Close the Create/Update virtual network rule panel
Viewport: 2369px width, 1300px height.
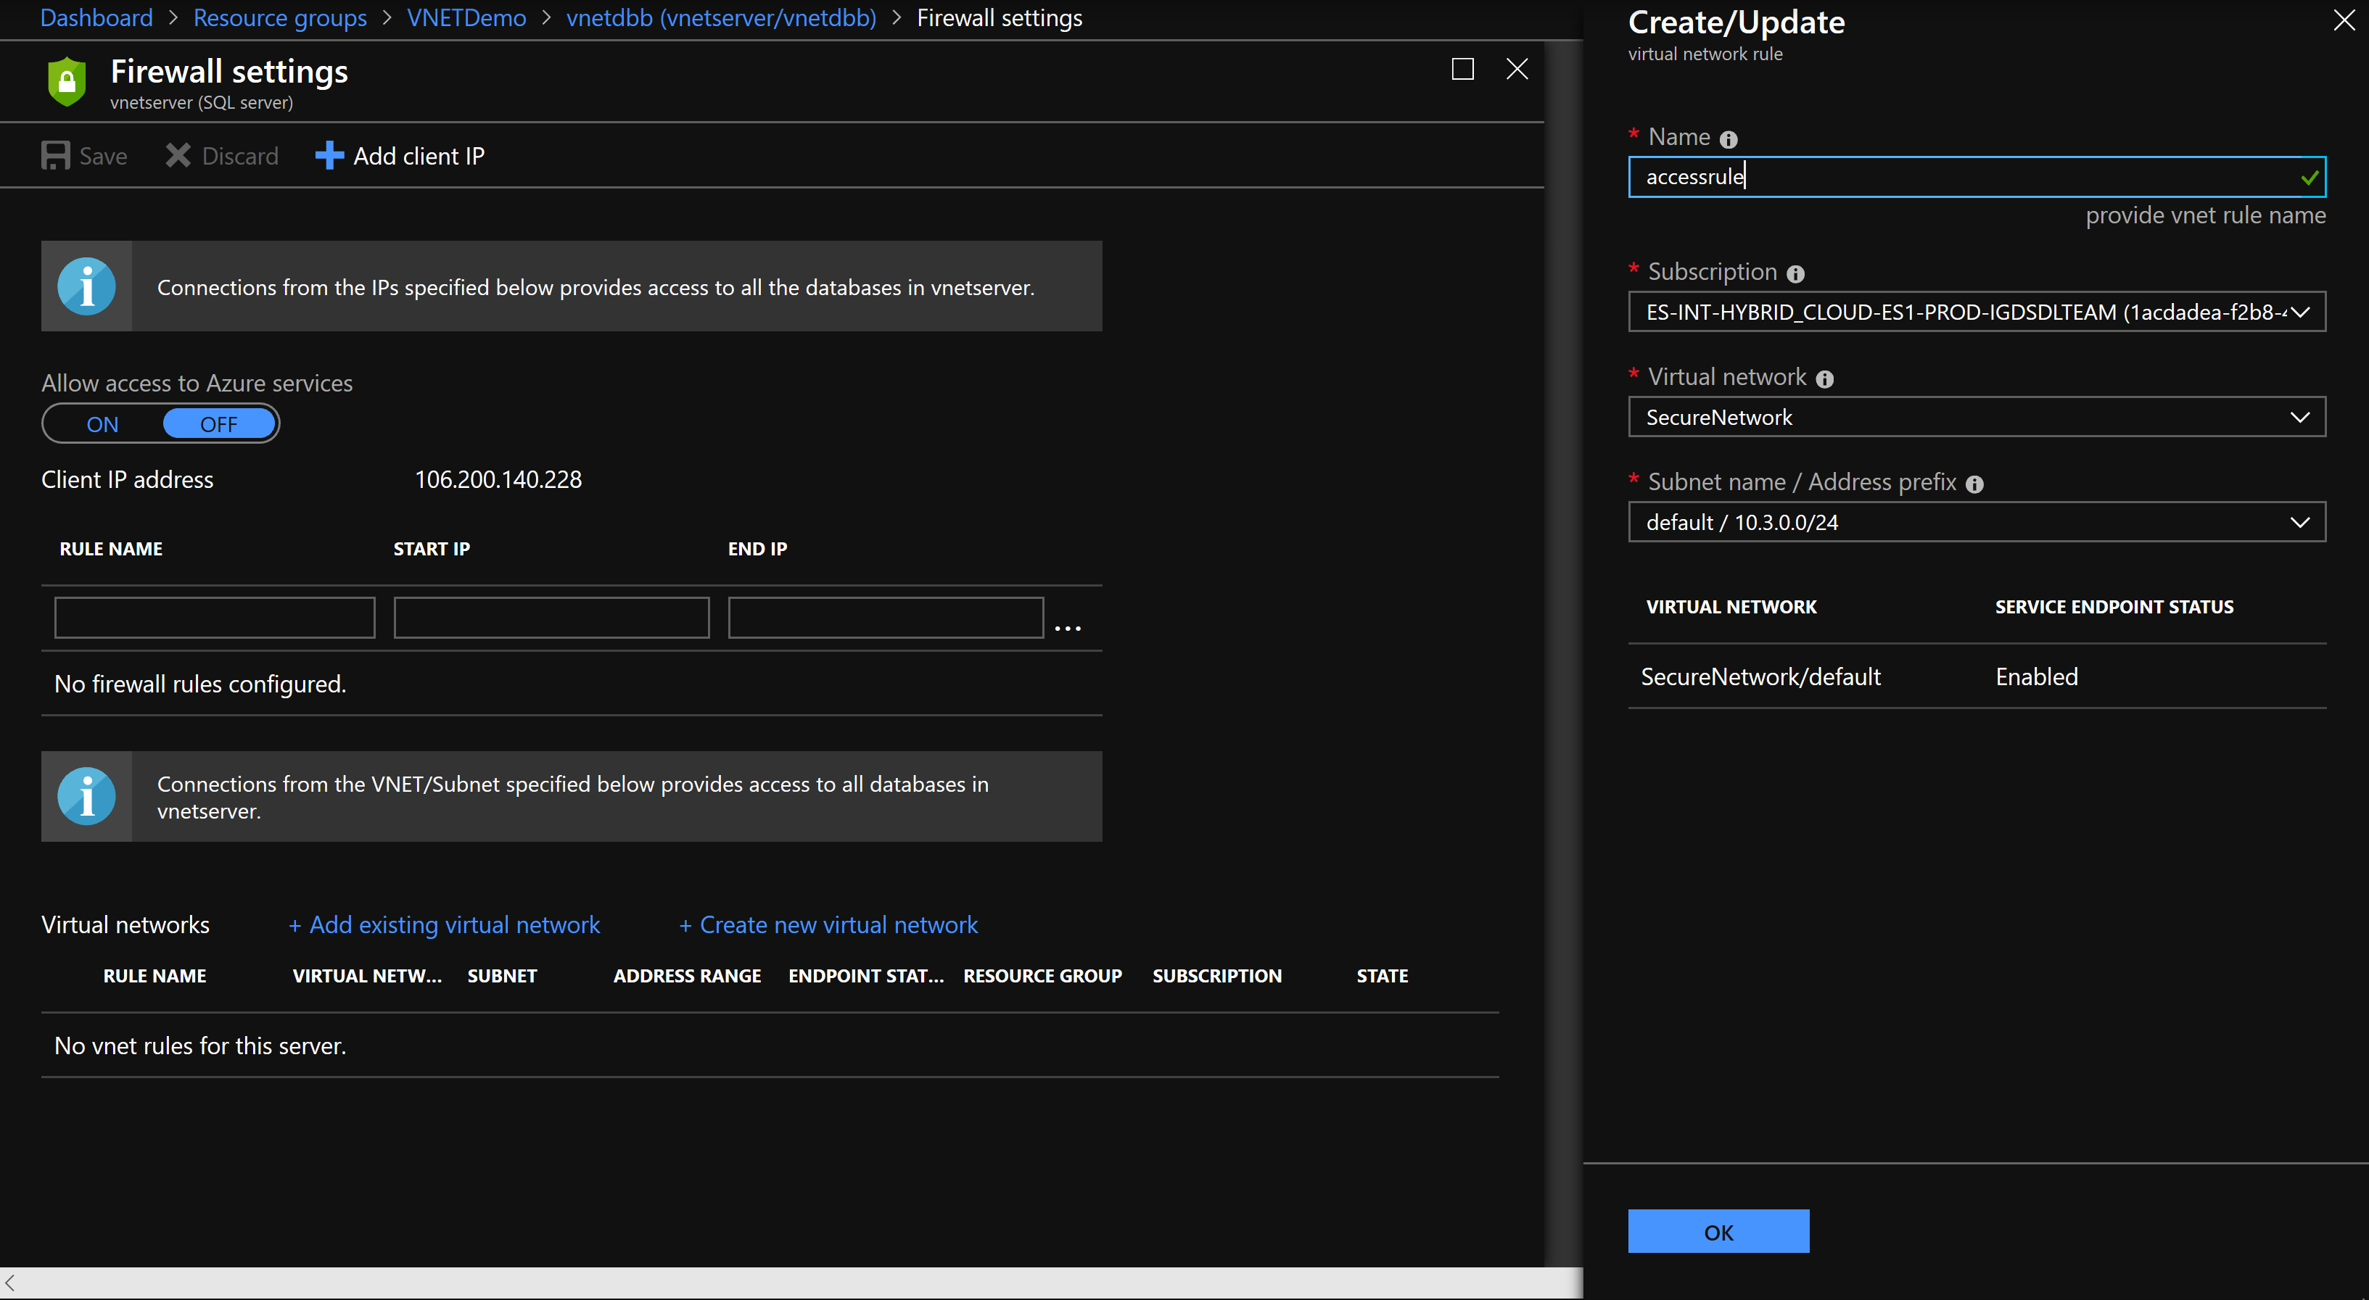tap(2344, 20)
